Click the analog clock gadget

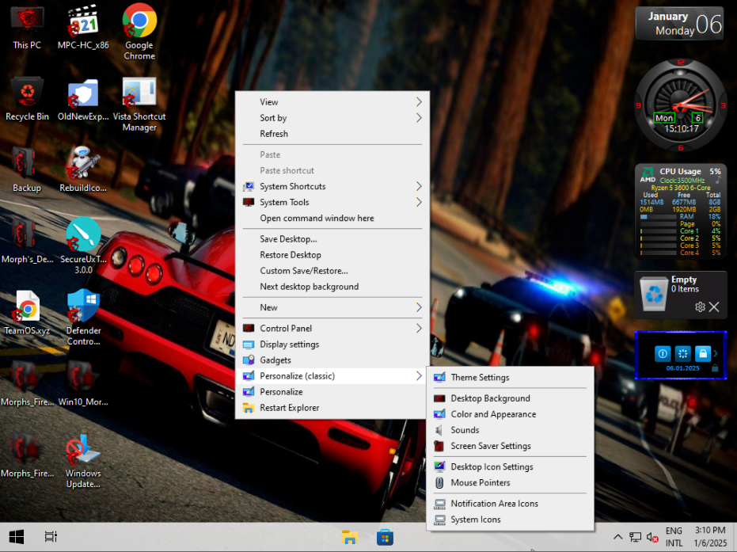680,105
